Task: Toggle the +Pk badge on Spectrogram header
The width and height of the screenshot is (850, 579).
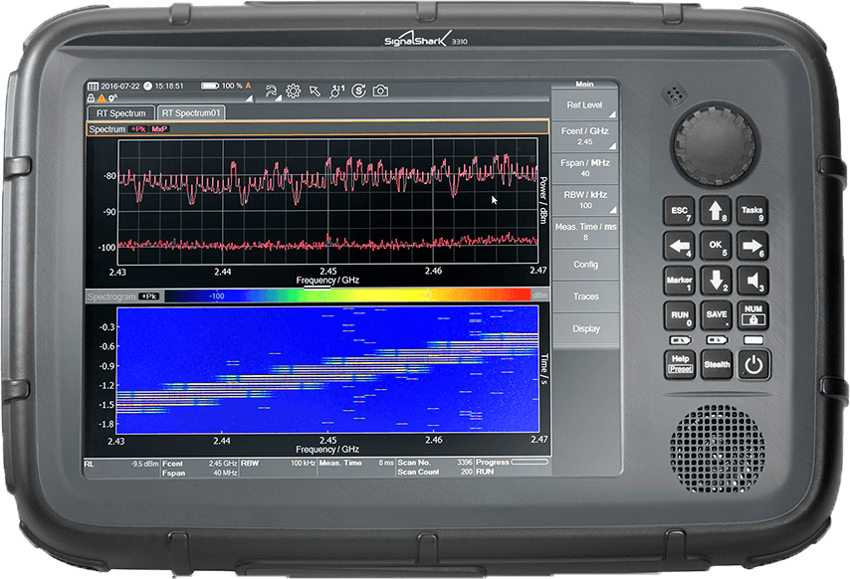Action: coord(148,296)
